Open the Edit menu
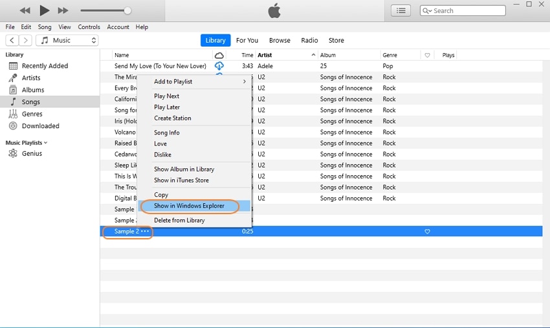550x328 pixels. (x=26, y=27)
